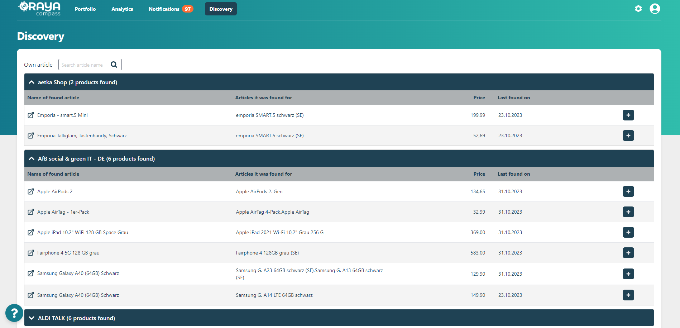Click inside the article name search field
680x328 pixels.
[84, 65]
